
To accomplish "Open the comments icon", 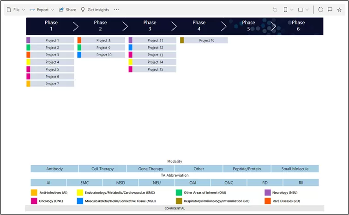I will coord(330,10).
